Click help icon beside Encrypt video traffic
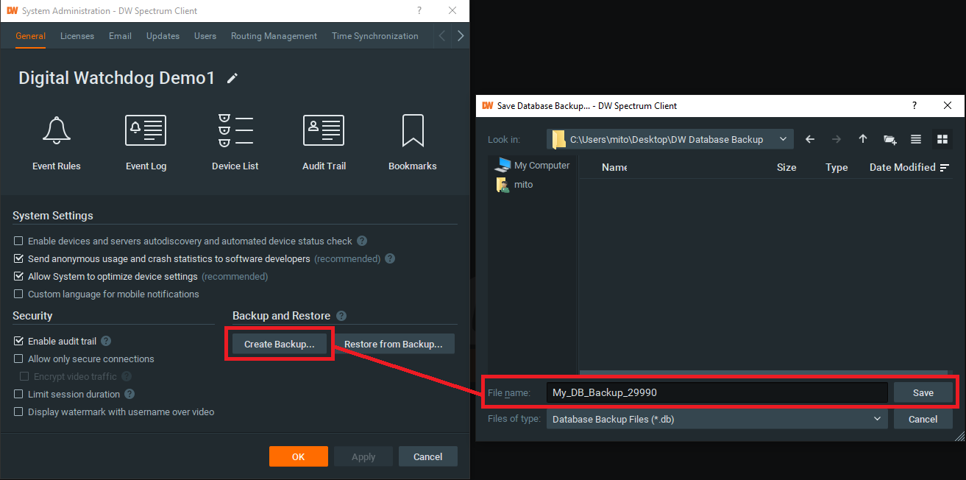This screenshot has height=480, width=966. click(127, 376)
